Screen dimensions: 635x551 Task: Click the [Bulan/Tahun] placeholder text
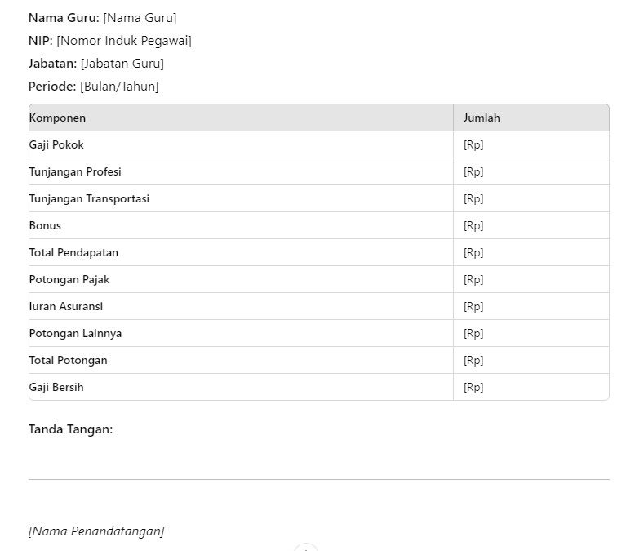coord(119,87)
